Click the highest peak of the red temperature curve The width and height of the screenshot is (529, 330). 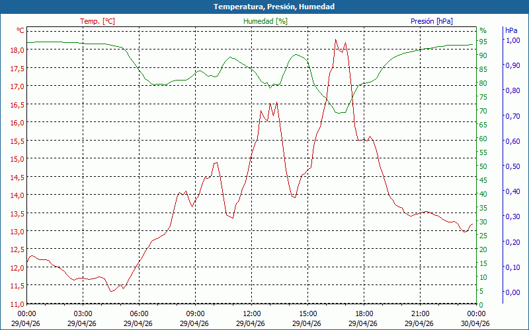[x=336, y=40]
